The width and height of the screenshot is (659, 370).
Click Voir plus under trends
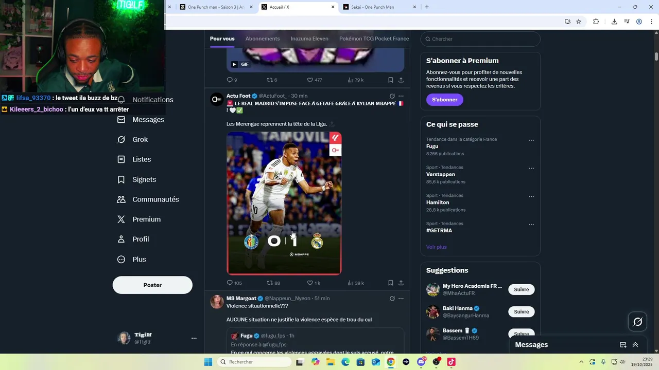(436, 247)
